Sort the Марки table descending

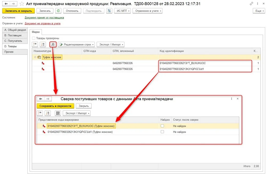tap(43, 45)
